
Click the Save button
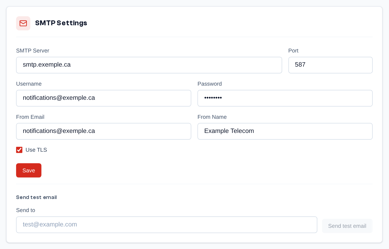[x=29, y=170]
